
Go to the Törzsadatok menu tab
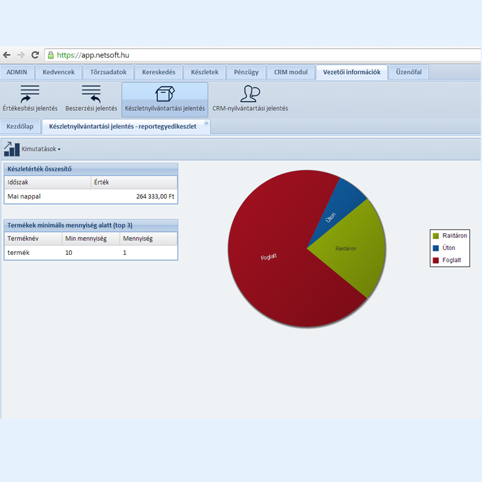click(108, 72)
